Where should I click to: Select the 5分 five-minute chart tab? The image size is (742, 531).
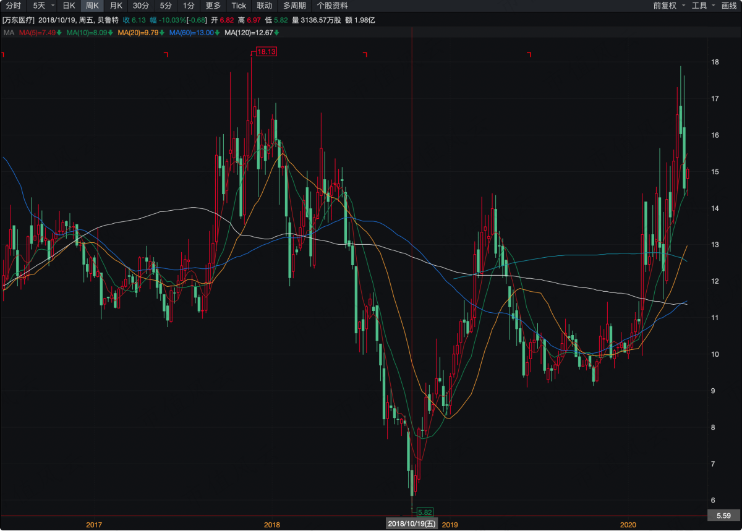coord(166,6)
